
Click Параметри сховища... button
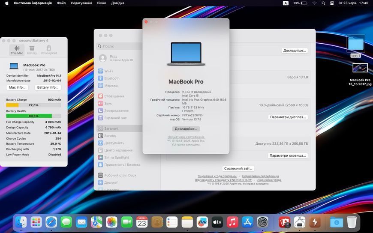(x=288, y=155)
